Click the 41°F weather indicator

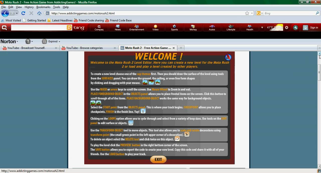point(275,28)
